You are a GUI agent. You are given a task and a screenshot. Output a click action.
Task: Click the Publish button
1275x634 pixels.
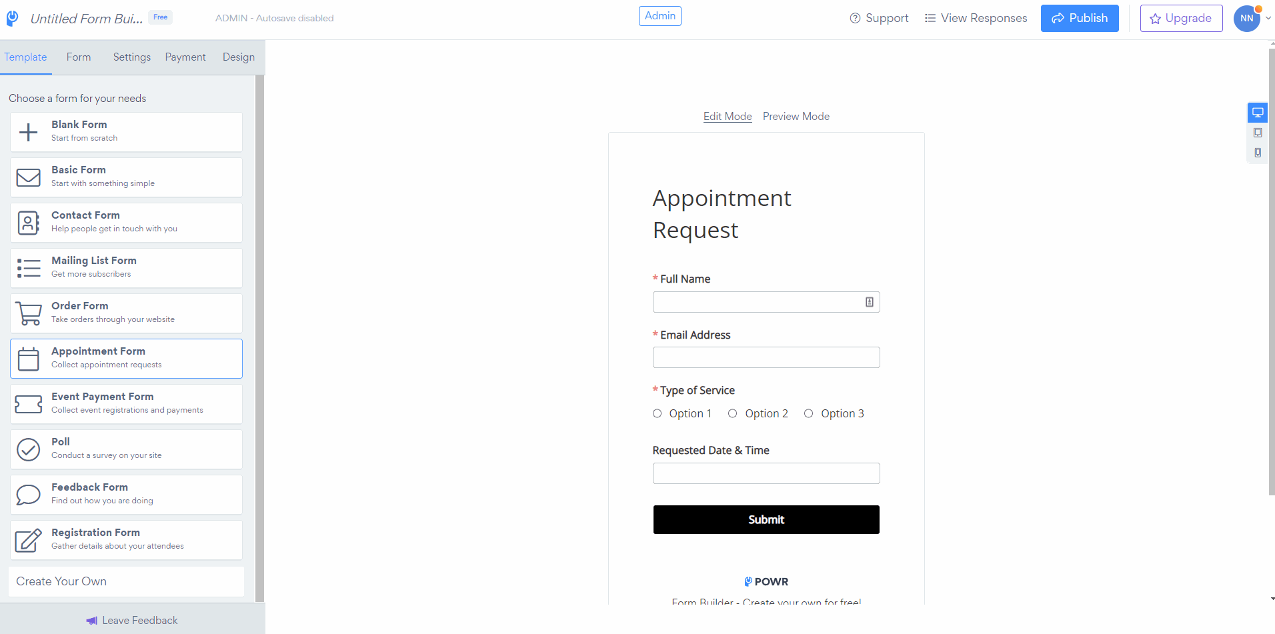pyautogui.click(x=1080, y=19)
